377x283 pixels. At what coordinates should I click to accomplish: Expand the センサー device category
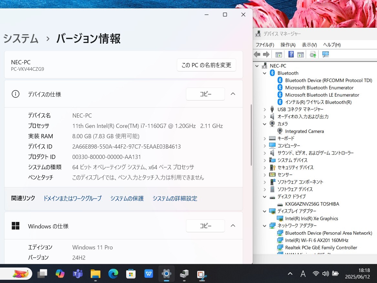265,175
